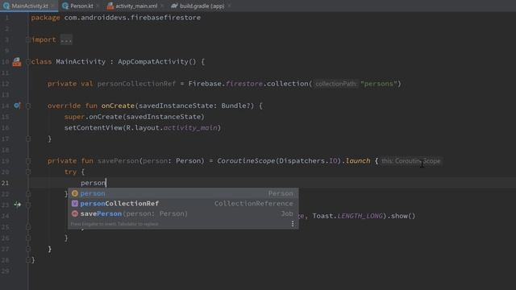Click the setContentView call on line 16
Viewport: 516px width, 290px height.
pyautogui.click(x=94, y=128)
